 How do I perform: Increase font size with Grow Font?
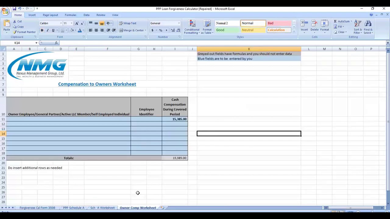coord(77,23)
